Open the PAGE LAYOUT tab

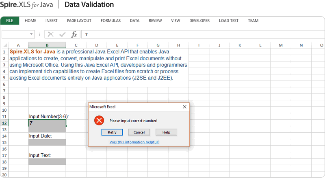point(79,21)
